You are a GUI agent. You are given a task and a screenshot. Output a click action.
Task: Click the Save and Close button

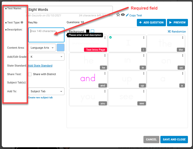coord(174,139)
